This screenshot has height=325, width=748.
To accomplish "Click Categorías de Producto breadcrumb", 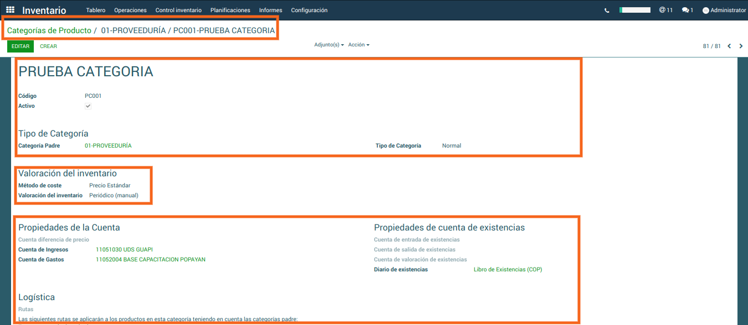I will click(x=49, y=30).
